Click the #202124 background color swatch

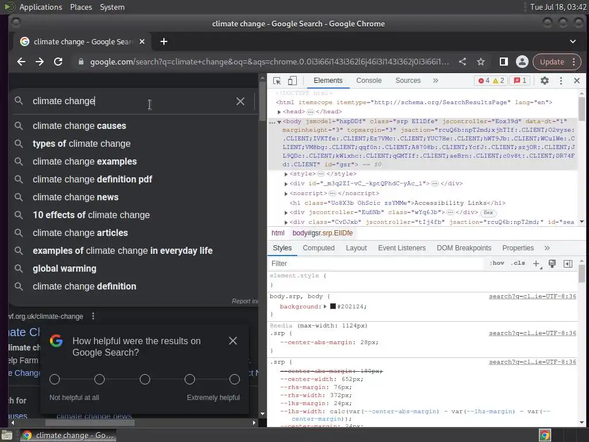pos(333,306)
